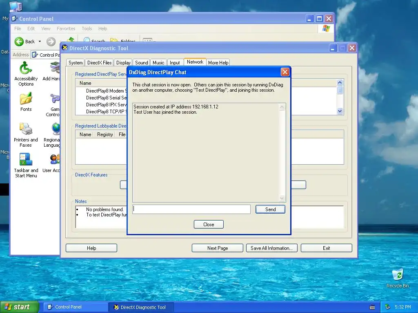Click the service providers list scroll down arrow
This screenshot has width=418, height=313.
click(340, 111)
